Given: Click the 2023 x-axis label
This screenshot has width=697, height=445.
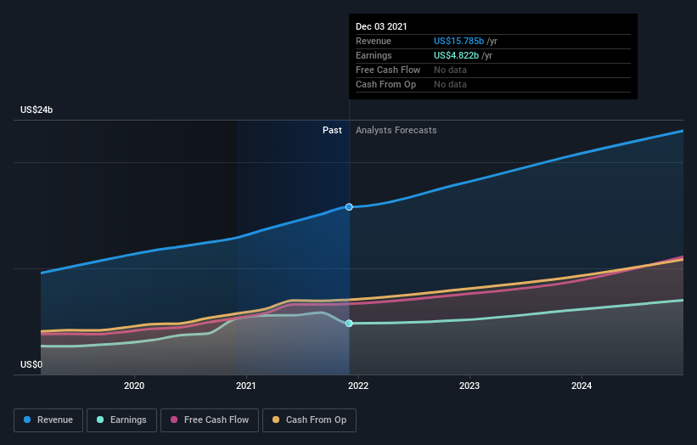Looking at the screenshot, I should 469,386.
